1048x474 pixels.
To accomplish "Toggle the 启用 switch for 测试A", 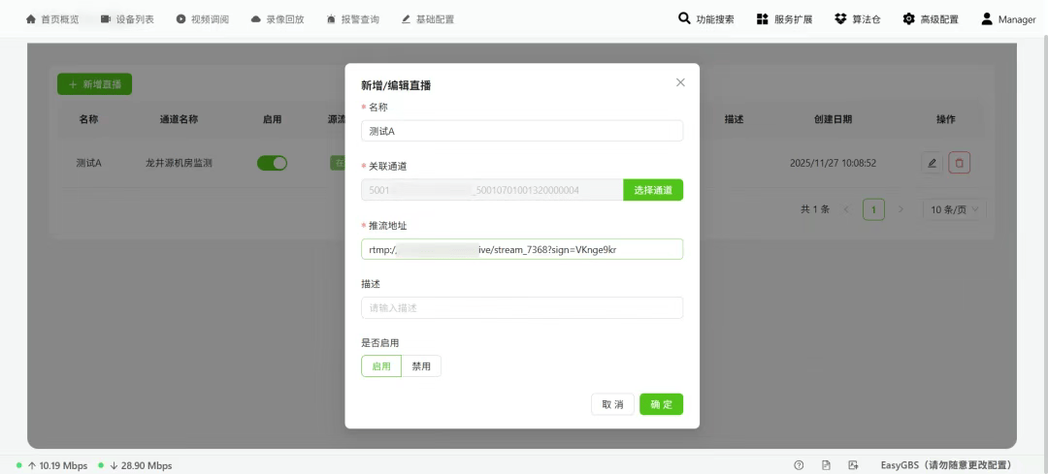I will [272, 163].
